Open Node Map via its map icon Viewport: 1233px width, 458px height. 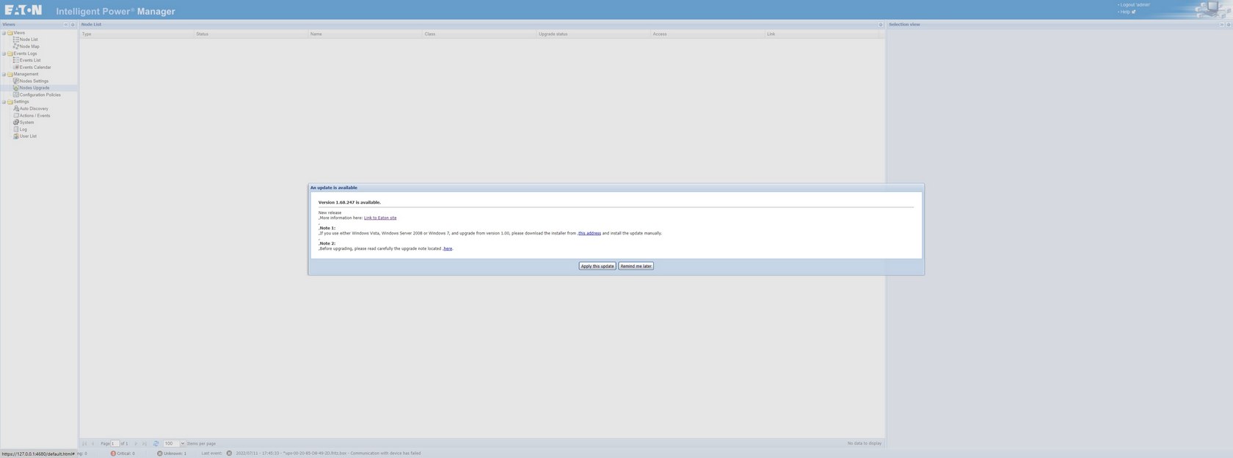16,46
